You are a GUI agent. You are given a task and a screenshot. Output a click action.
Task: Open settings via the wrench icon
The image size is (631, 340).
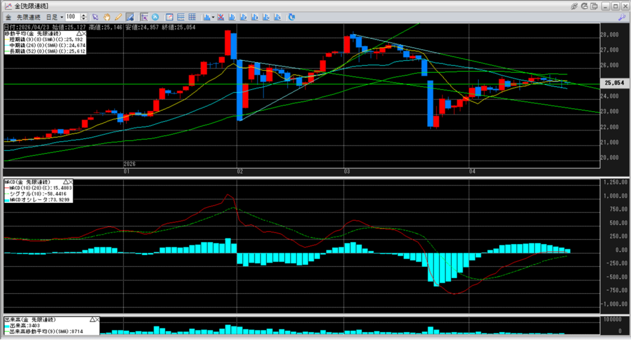pyautogui.click(x=622, y=17)
